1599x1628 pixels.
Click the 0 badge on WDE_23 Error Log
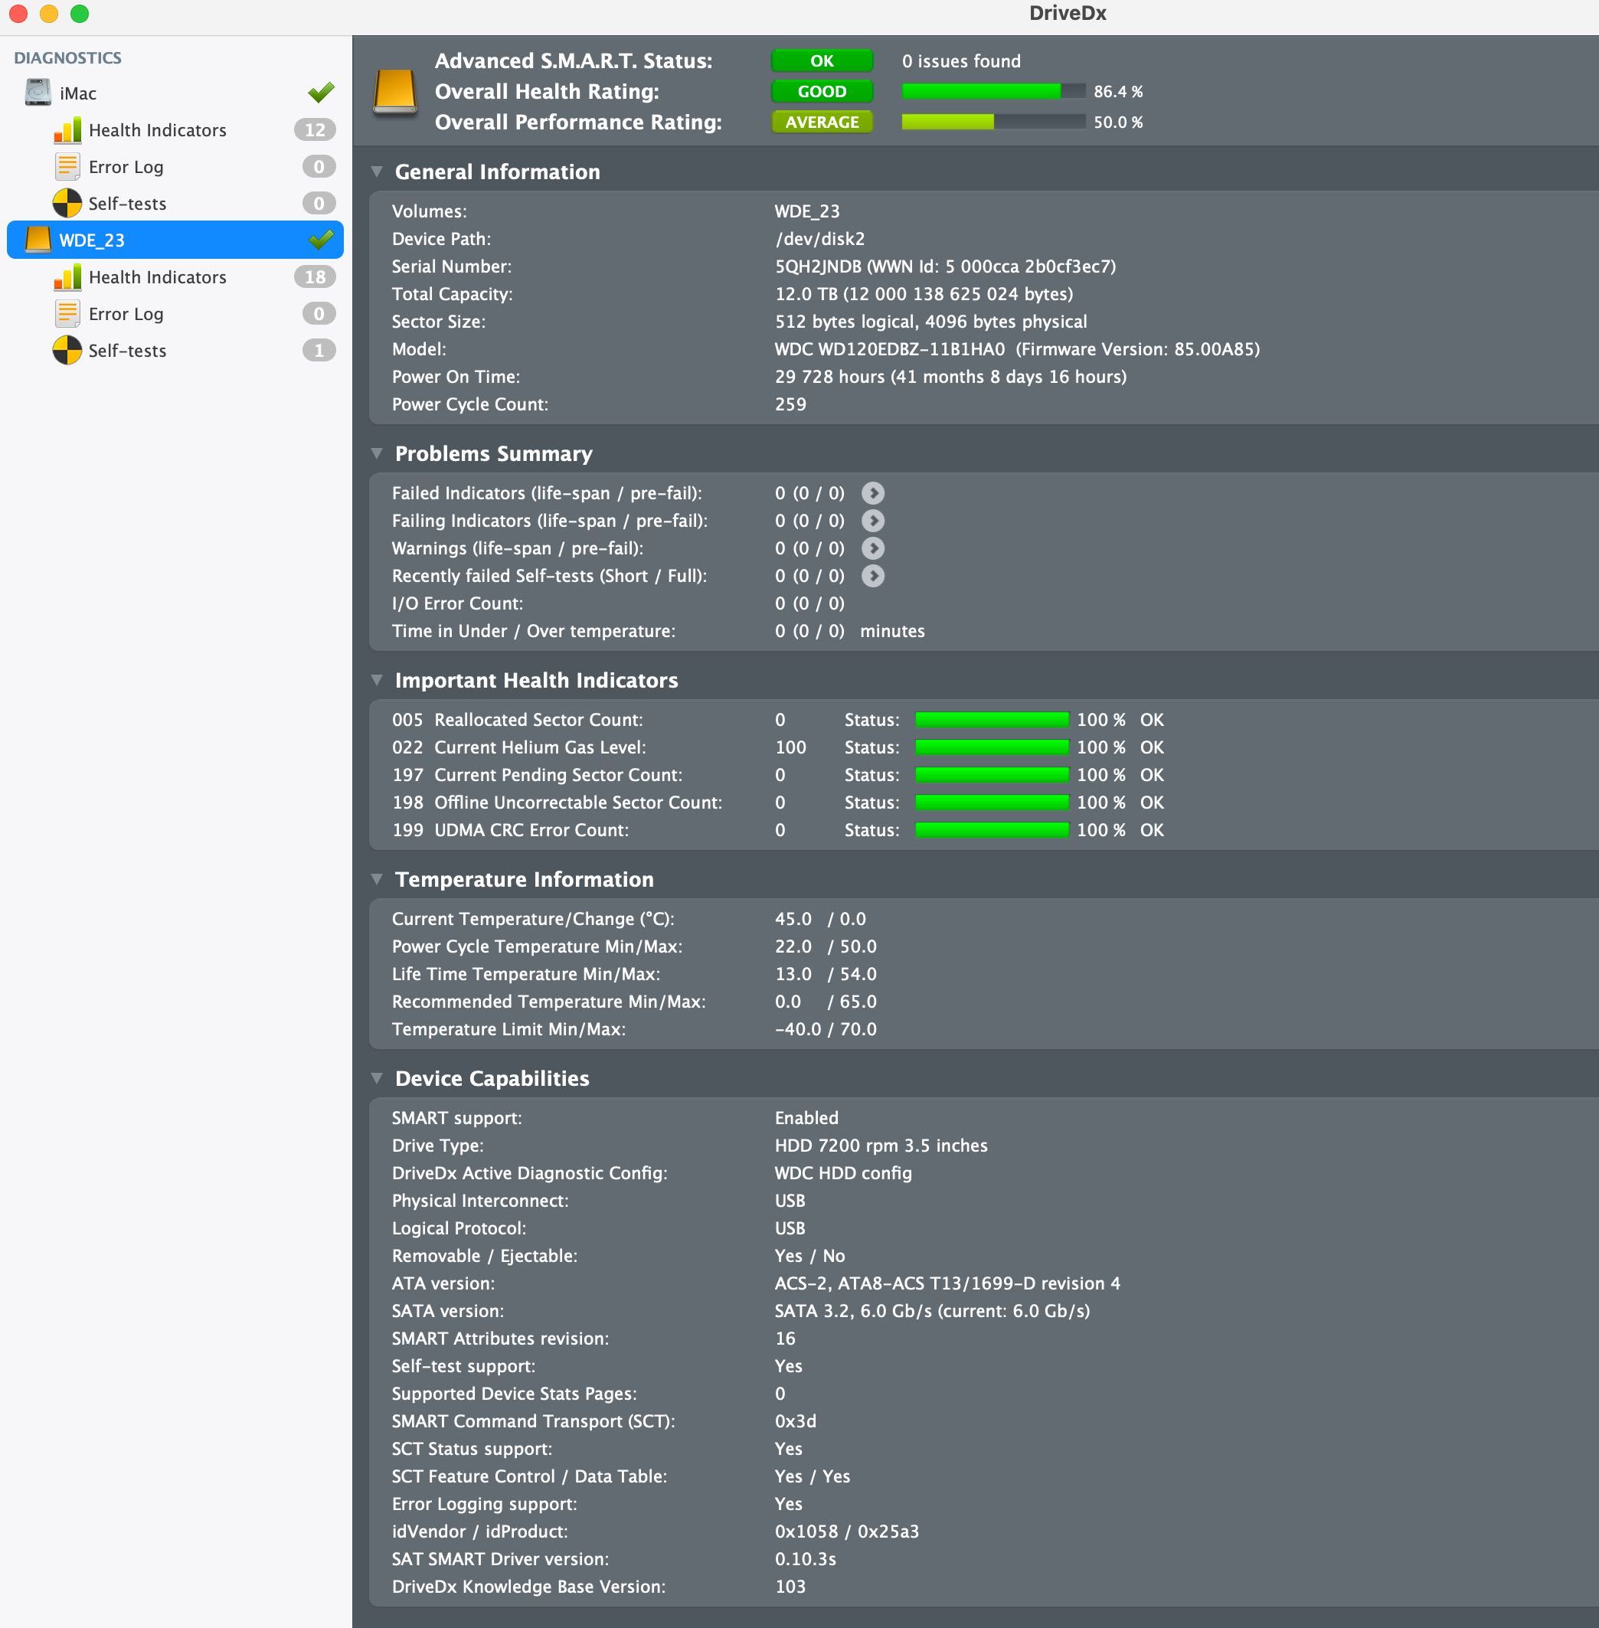tap(319, 313)
